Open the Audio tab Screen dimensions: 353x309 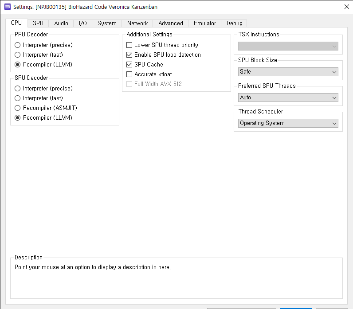(x=61, y=23)
